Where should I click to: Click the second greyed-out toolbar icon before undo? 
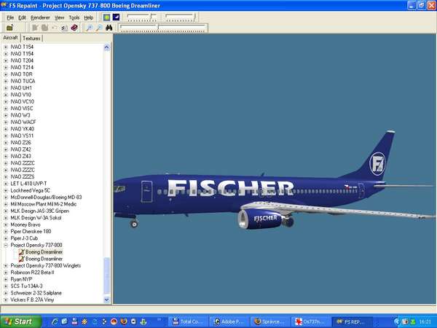[45, 28]
